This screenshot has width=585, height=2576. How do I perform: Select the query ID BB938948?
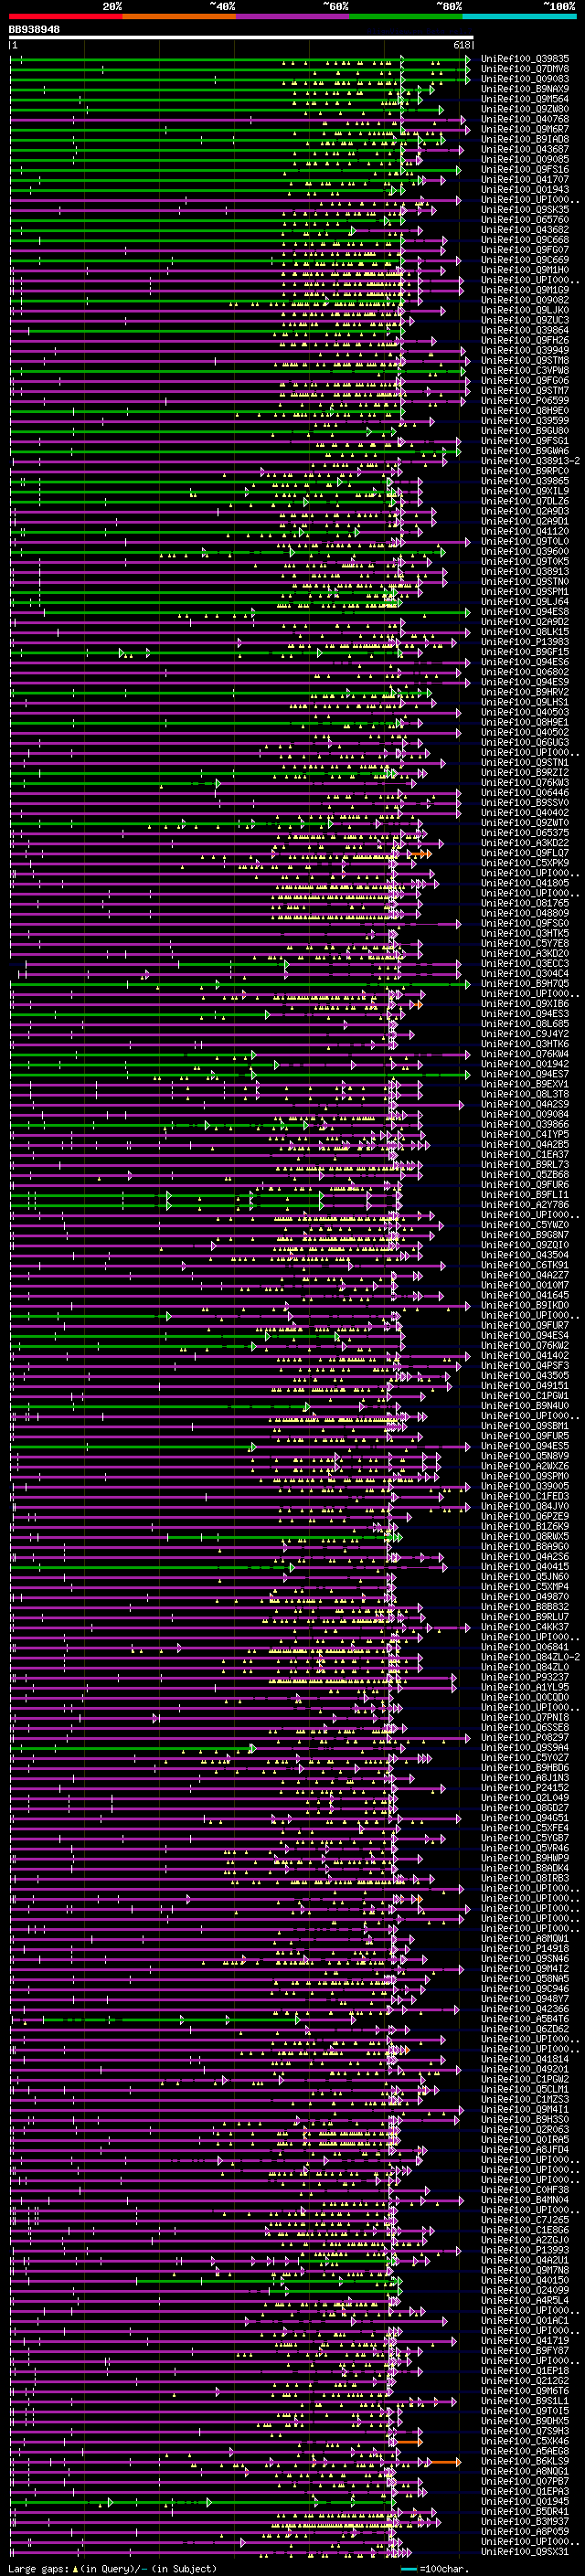[34, 29]
